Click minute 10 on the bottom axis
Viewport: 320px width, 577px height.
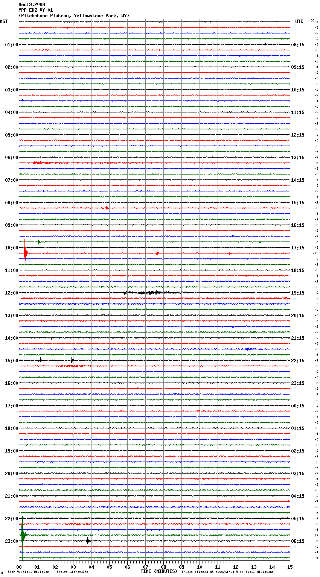click(x=200, y=567)
